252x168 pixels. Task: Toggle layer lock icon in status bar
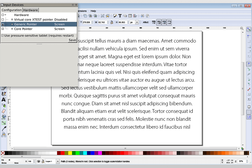(x=43, y=161)
